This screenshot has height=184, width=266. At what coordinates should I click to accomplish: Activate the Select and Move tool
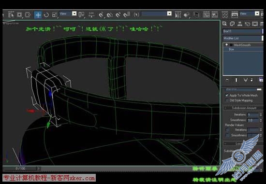(x=38, y=15)
